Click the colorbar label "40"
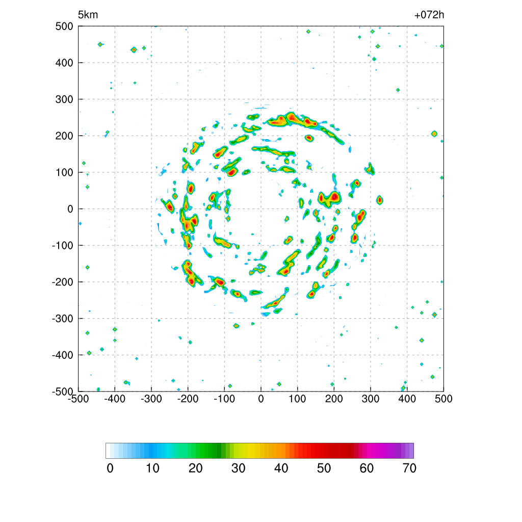Viewport: 522px width, 522px height. click(281, 468)
